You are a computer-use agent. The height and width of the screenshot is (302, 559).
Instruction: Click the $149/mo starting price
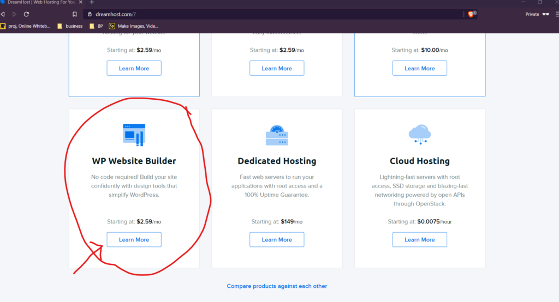click(292, 221)
